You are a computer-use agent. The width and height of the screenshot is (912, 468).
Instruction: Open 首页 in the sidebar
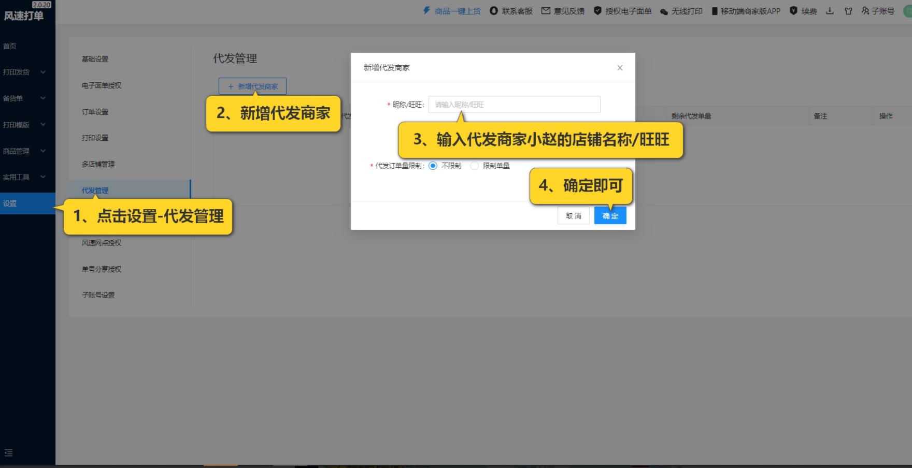pos(11,46)
